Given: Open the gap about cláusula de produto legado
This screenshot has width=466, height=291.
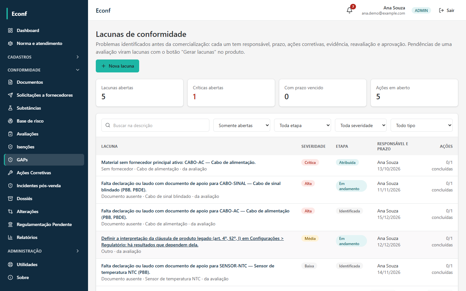Looking at the screenshot, I should pyautogui.click(x=192, y=242).
